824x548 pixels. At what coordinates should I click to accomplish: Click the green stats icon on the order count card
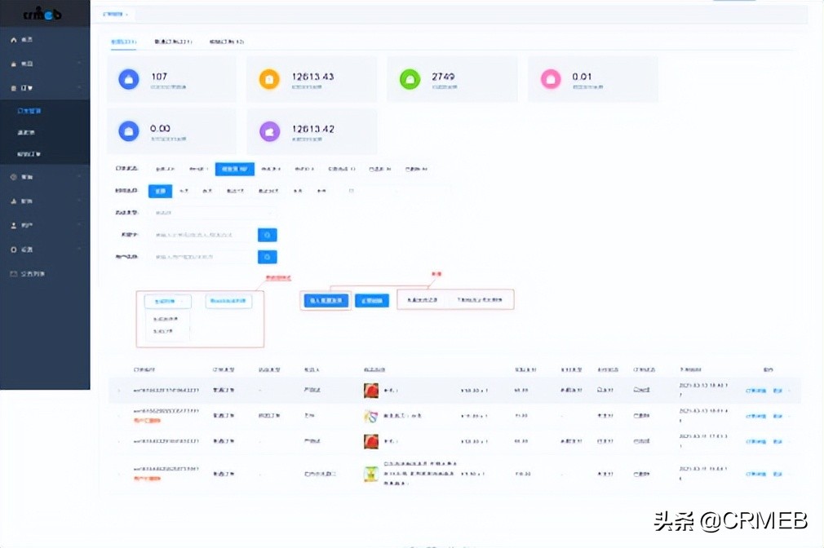[410, 78]
